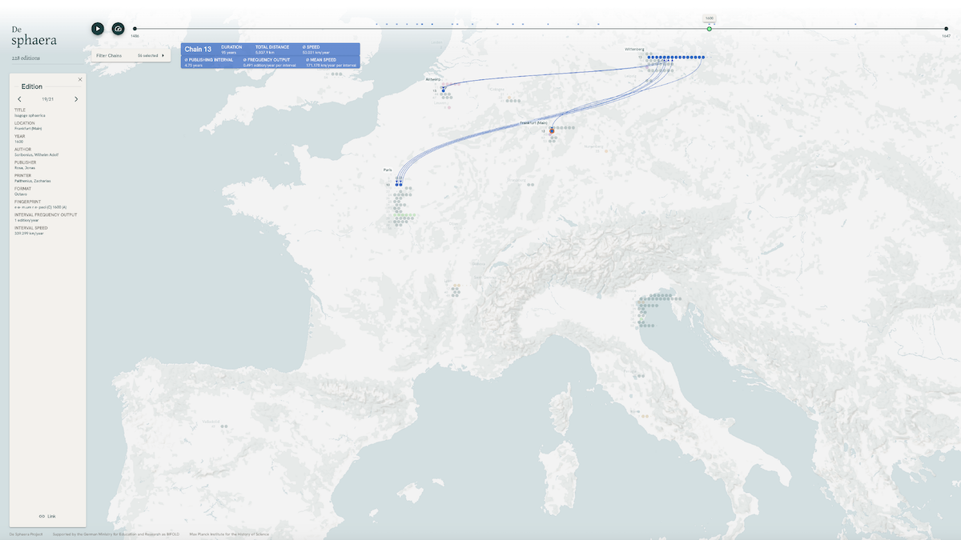
Task: Click the 1486 timeline start point
Action: click(x=135, y=29)
